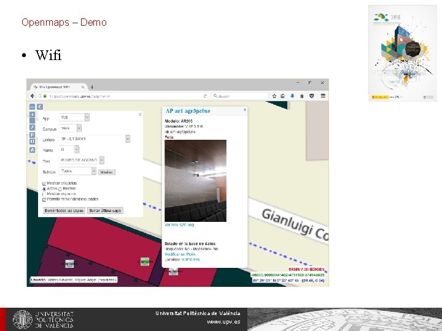This screenshot has height=331, width=442.
Task: Click Borrar todas las capas button
Action: 64,210
